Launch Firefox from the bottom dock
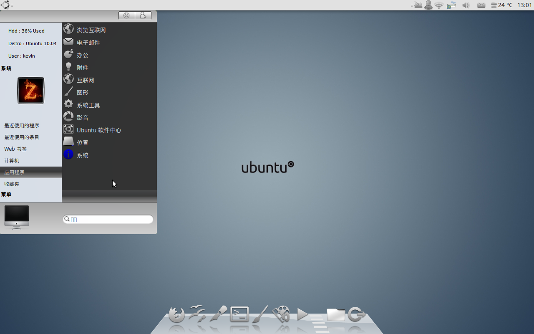The image size is (534, 334). click(177, 314)
